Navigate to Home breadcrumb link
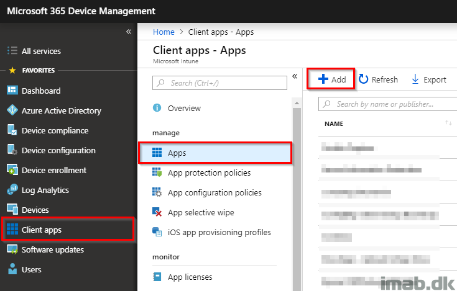The width and height of the screenshot is (457, 291). pos(164,32)
